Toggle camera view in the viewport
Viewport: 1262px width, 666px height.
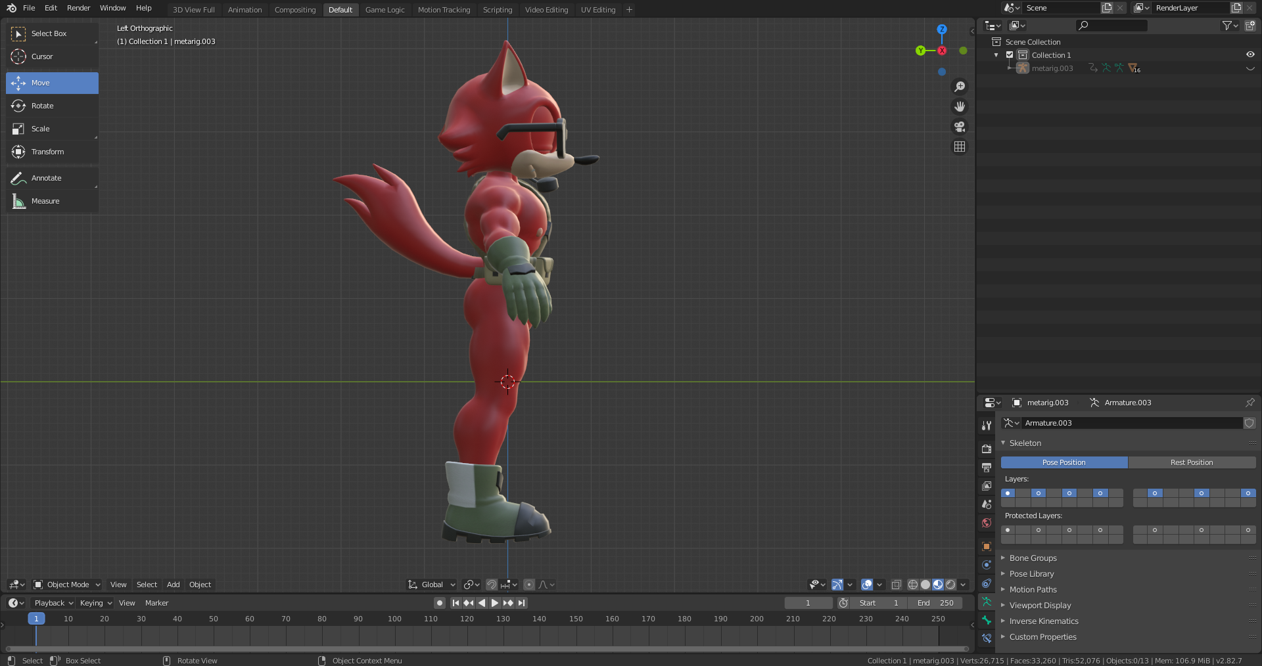click(960, 127)
